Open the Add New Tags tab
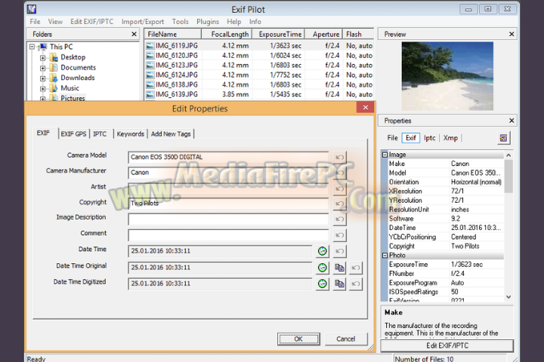Screen dimensions: 544x362 [171, 134]
